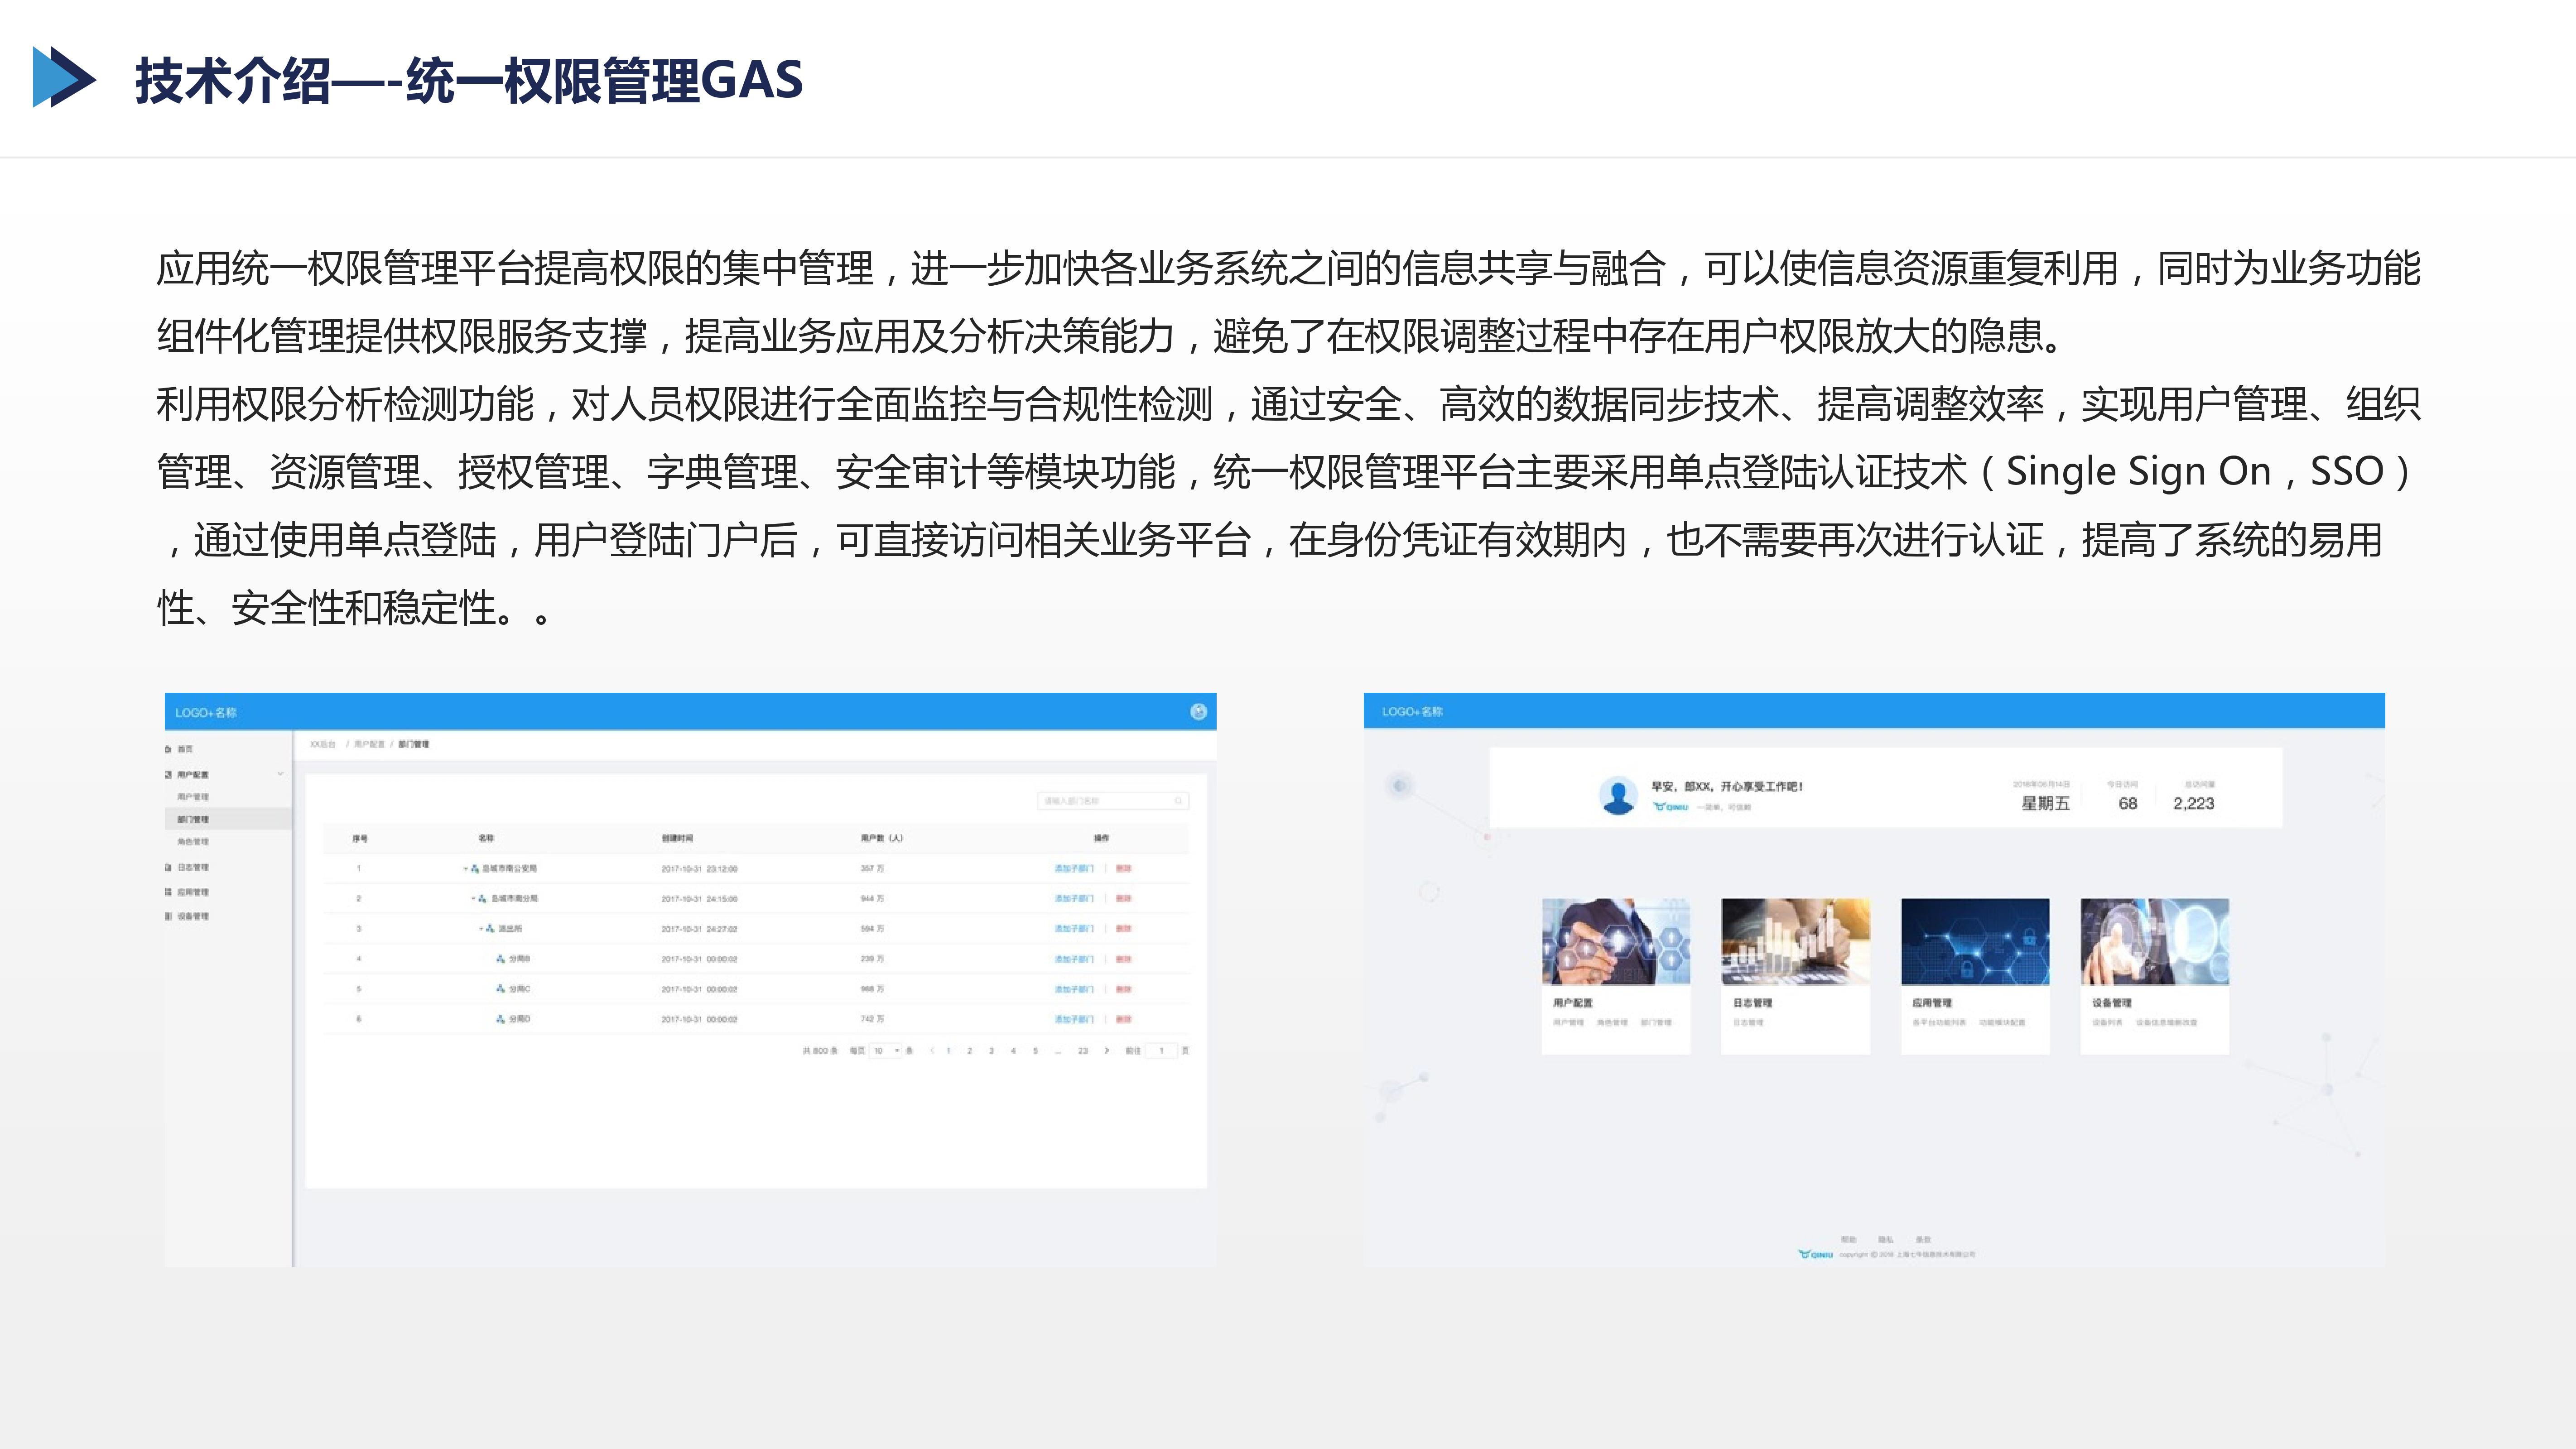Collapse the tree arrow in table row 3
Viewport: 2576px width, 1449px height.
[481, 929]
